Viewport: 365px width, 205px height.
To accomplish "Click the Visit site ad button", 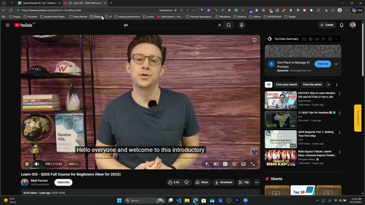I will coord(323,64).
